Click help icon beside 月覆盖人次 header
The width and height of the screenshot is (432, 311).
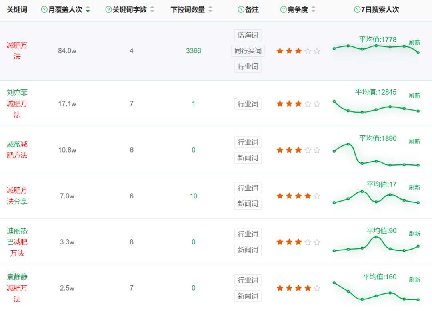click(44, 10)
